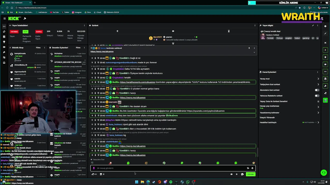Select the Stream broadcast icon in left sidebar

coord(4,26)
